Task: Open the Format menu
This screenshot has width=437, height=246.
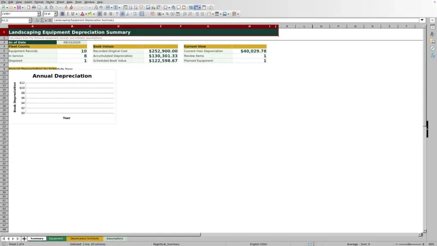Action: coord(39,2)
